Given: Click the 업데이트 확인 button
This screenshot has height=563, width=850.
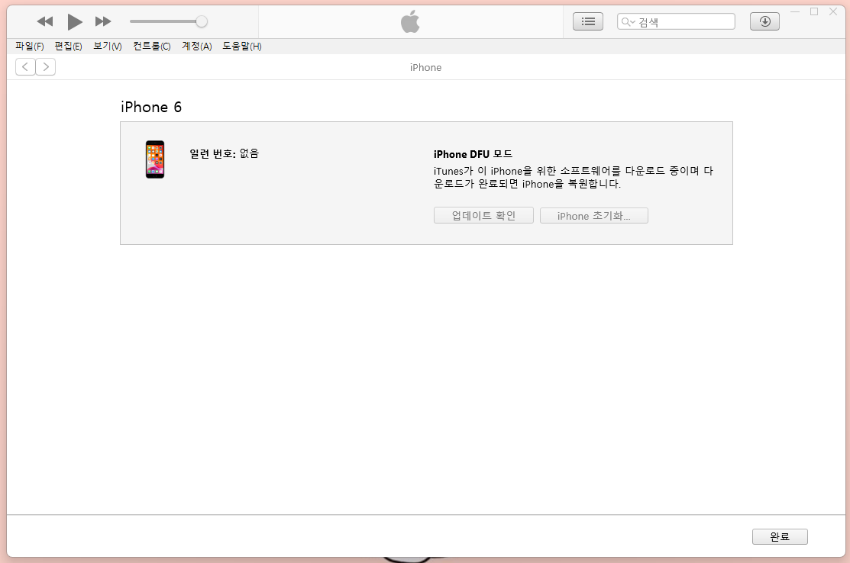Looking at the screenshot, I should 483,215.
